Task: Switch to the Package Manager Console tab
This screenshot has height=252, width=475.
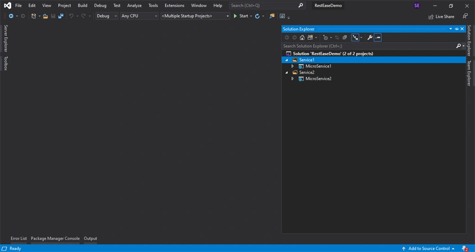Action: pos(55,239)
